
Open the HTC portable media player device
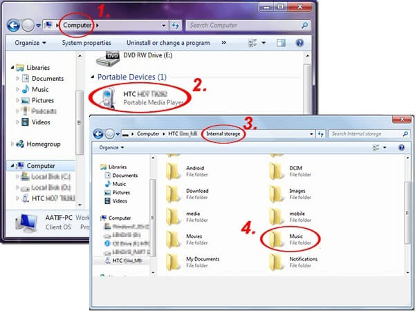click(x=138, y=97)
